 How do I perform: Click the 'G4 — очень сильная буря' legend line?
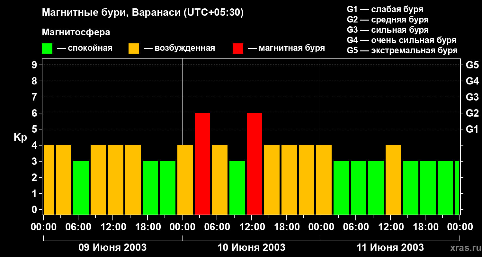401,40
